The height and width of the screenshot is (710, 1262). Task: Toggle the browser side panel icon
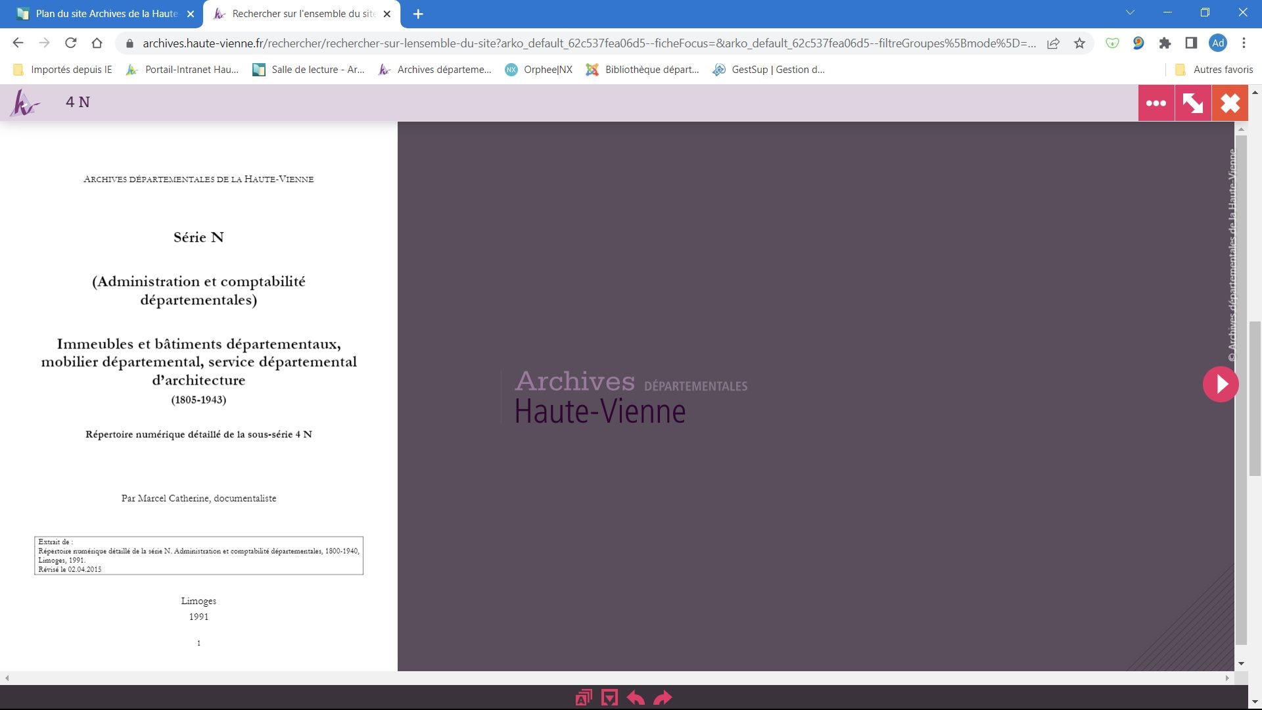(1190, 43)
